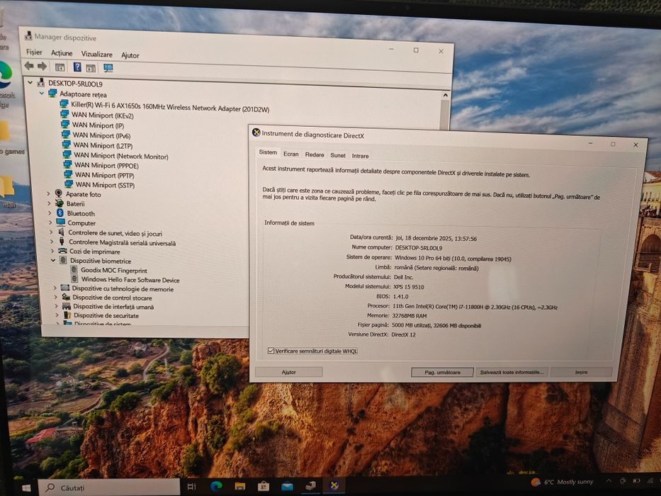The width and height of the screenshot is (661, 496).
Task: Expand the Computer category
Action: tap(50, 222)
